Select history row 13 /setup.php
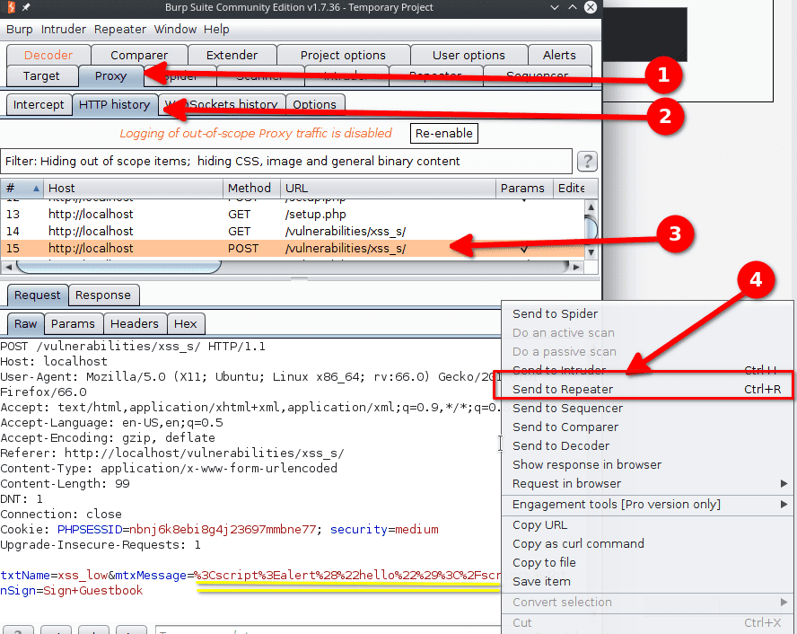Screen dimensions: 797x634 pyautogui.click(x=293, y=215)
